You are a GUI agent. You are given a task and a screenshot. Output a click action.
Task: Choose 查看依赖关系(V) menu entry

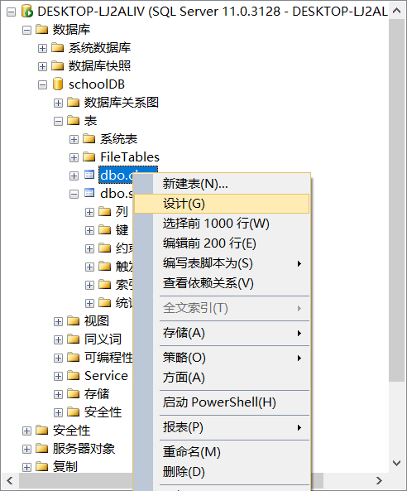point(222,283)
